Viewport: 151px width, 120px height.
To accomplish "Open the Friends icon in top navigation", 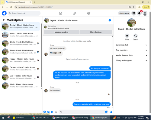I will pyautogui.click(x=75, y=13).
